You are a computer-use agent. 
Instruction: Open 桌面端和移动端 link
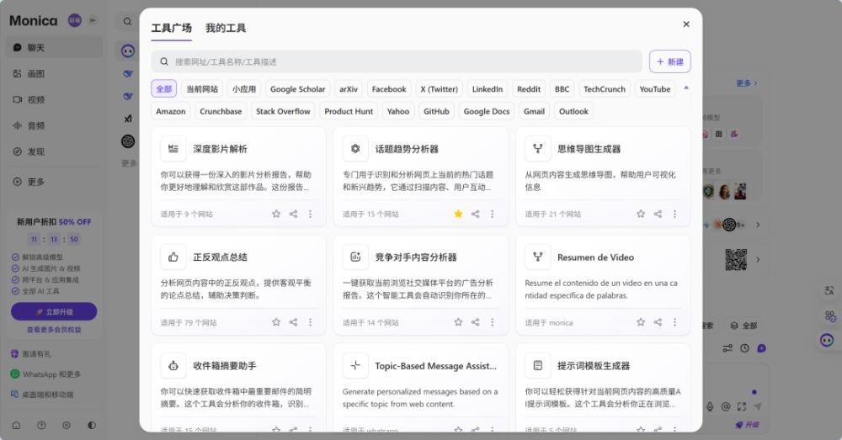tap(42, 395)
